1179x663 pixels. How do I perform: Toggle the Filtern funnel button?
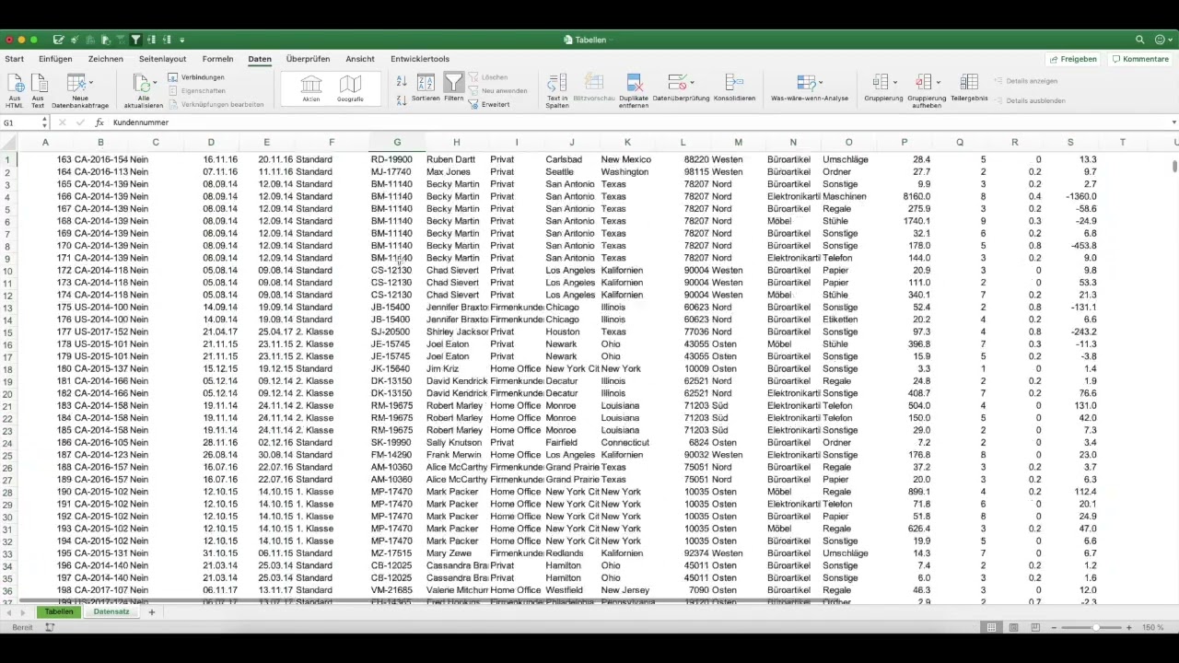click(x=453, y=87)
